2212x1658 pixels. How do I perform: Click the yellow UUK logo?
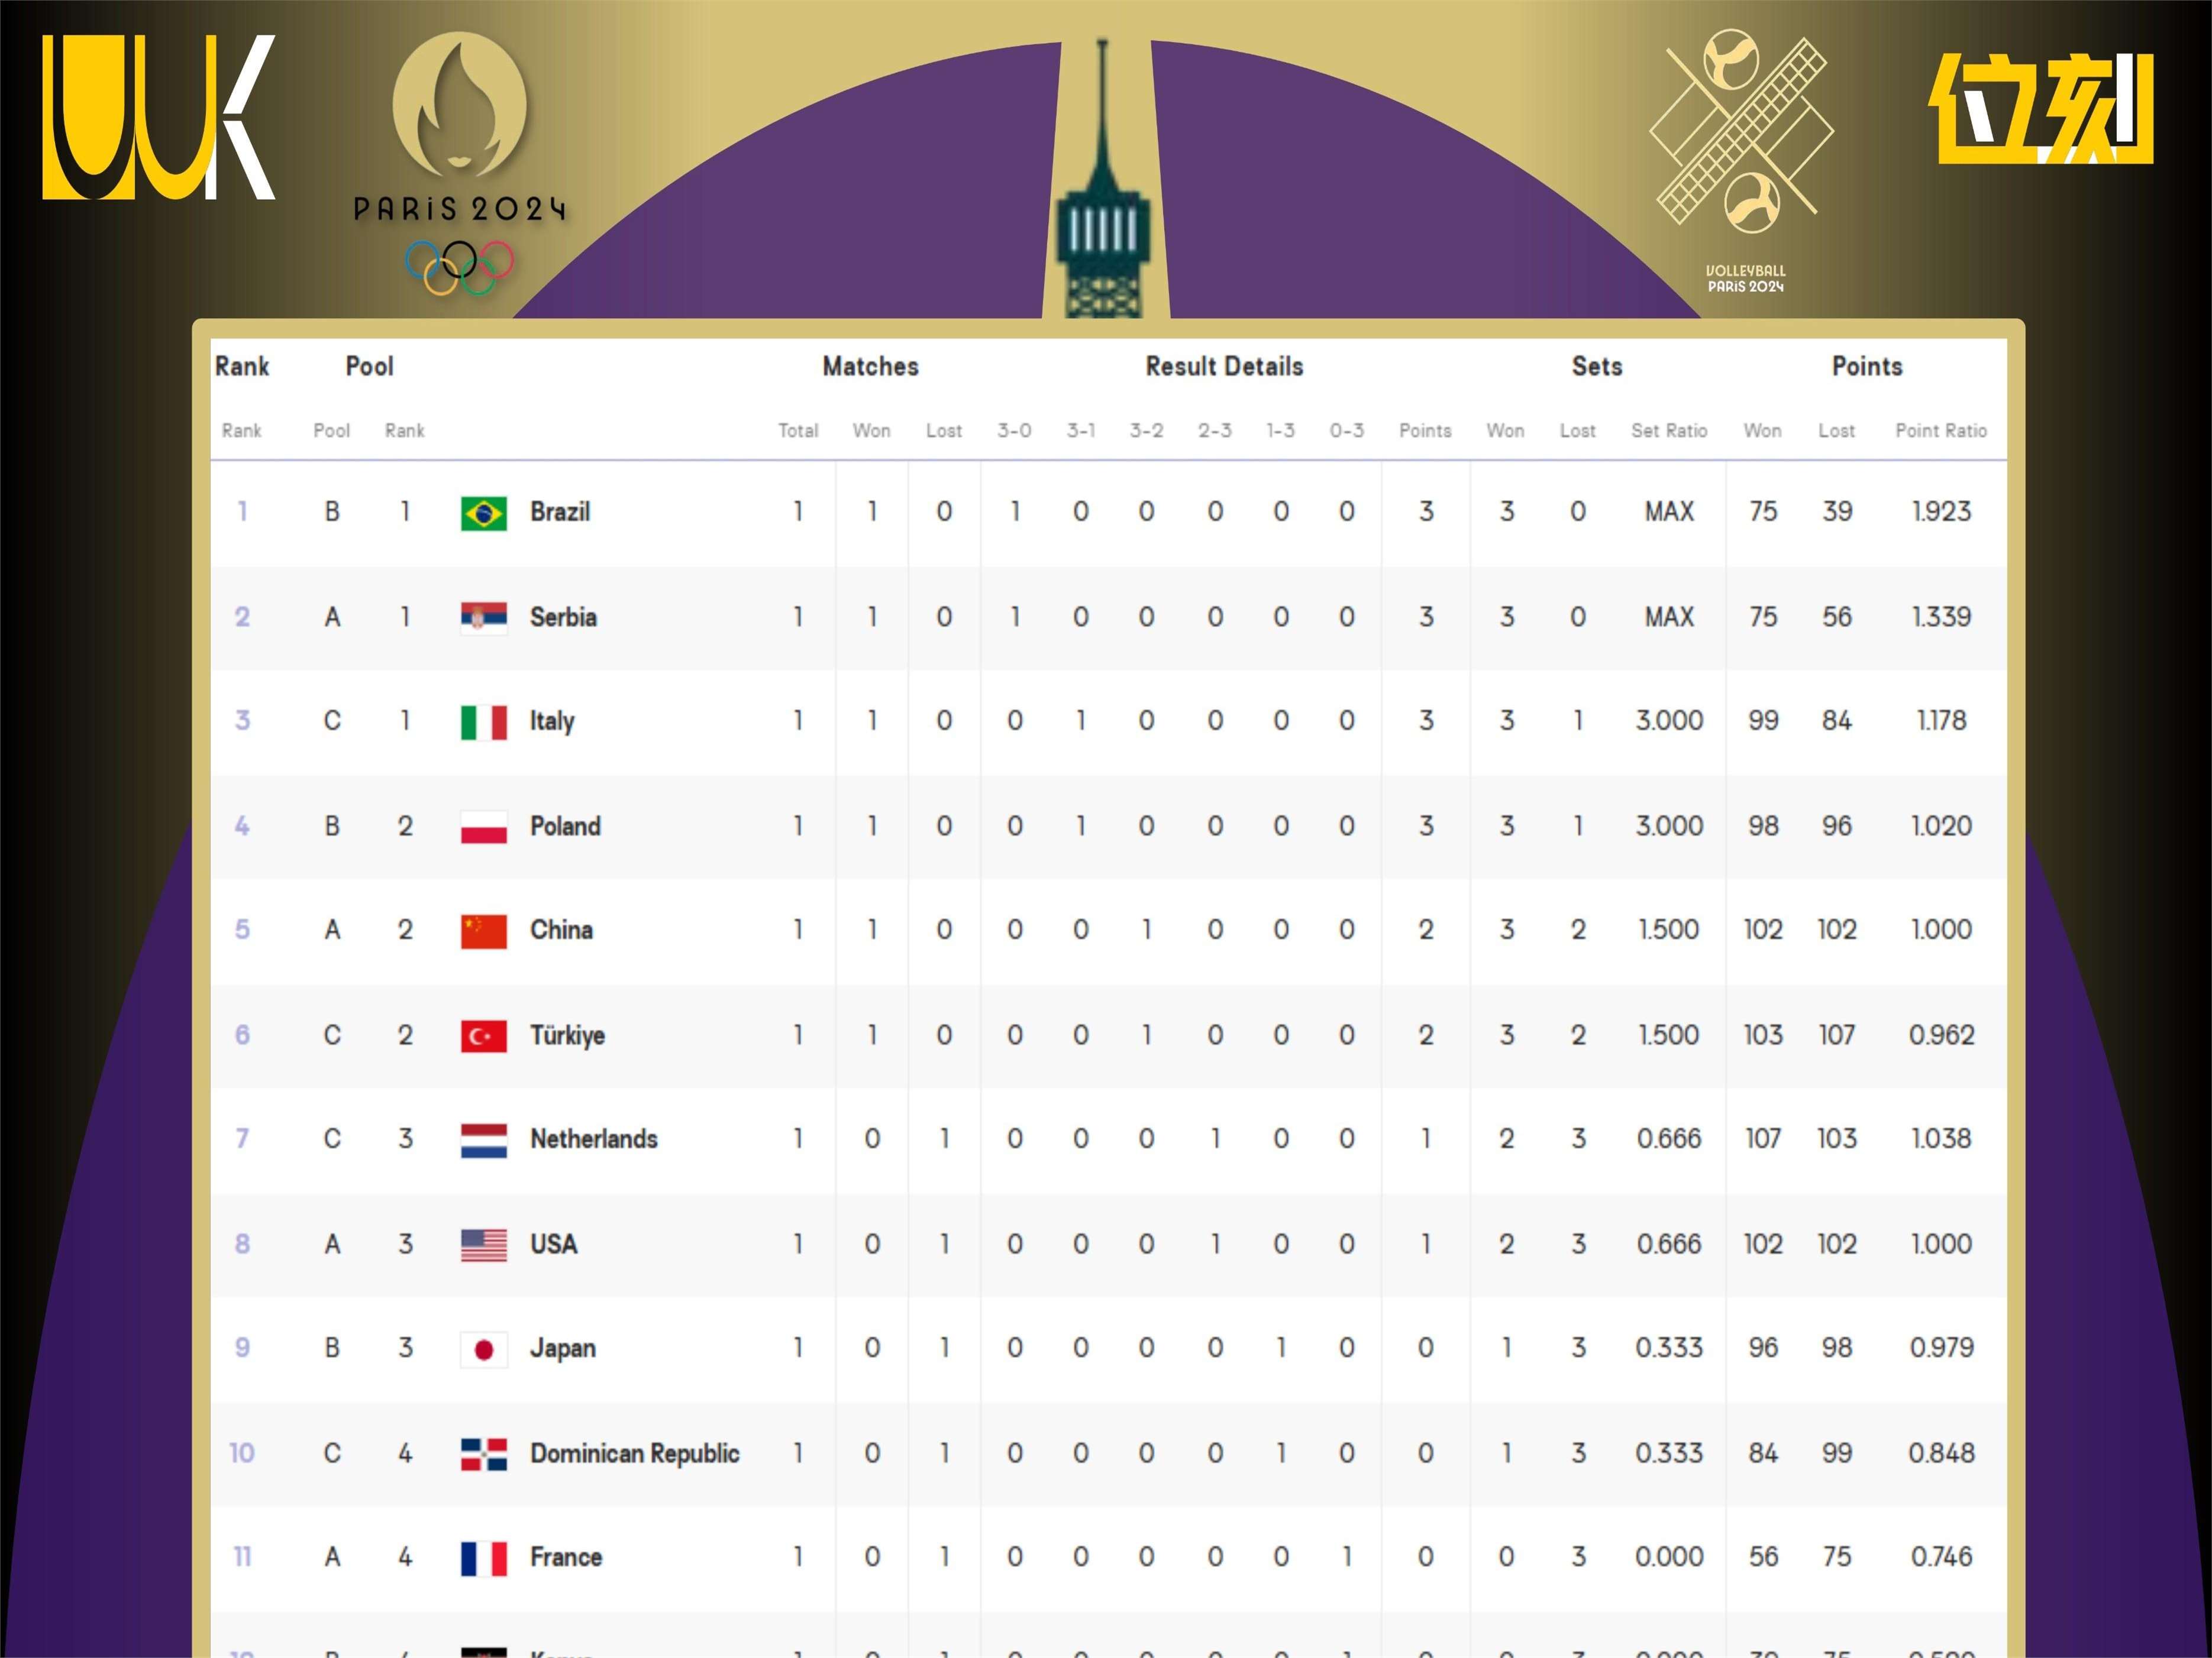[x=158, y=118]
